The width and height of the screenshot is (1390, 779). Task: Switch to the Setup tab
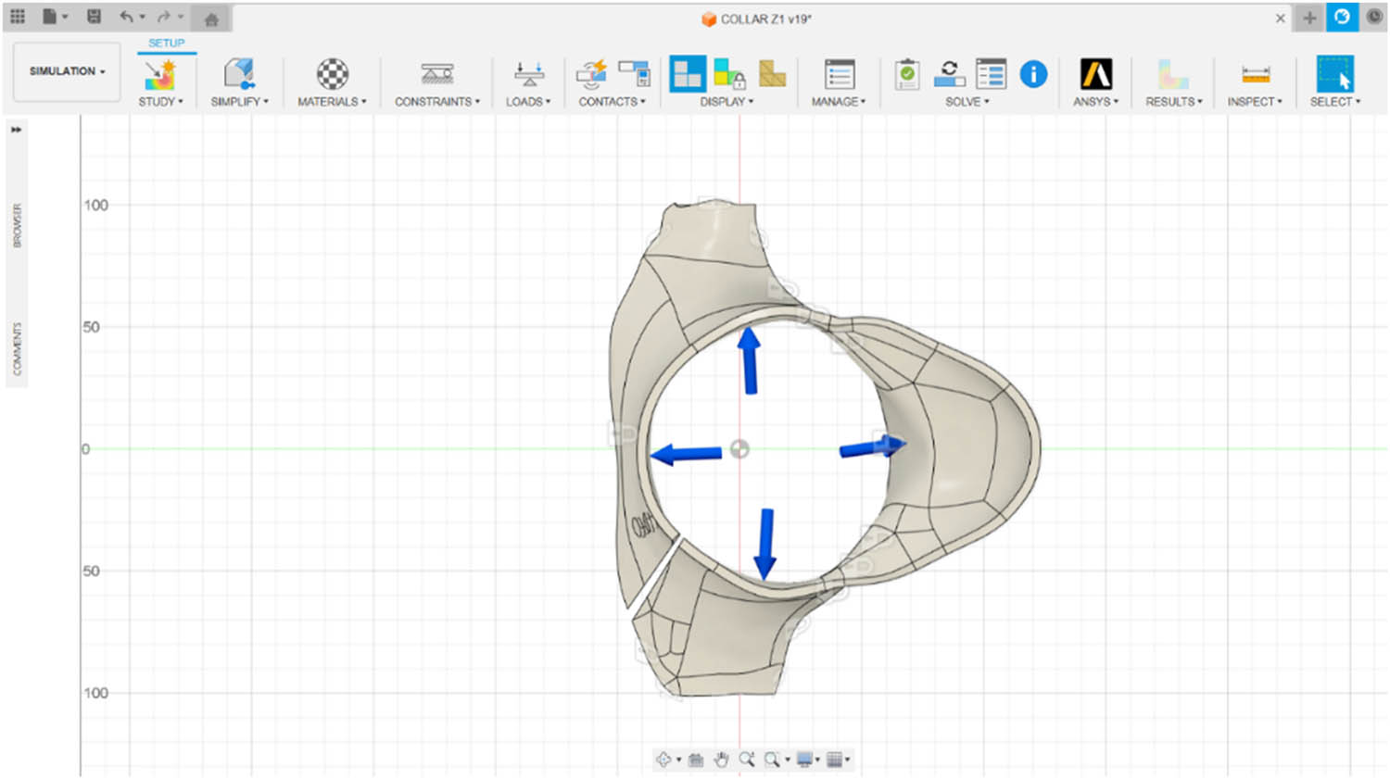pyautogui.click(x=168, y=43)
